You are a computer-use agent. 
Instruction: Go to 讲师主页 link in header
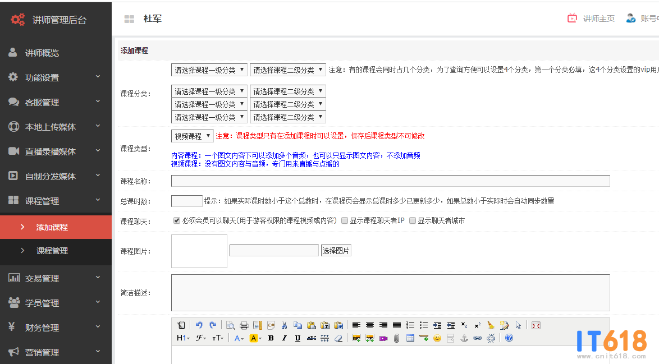coord(591,19)
